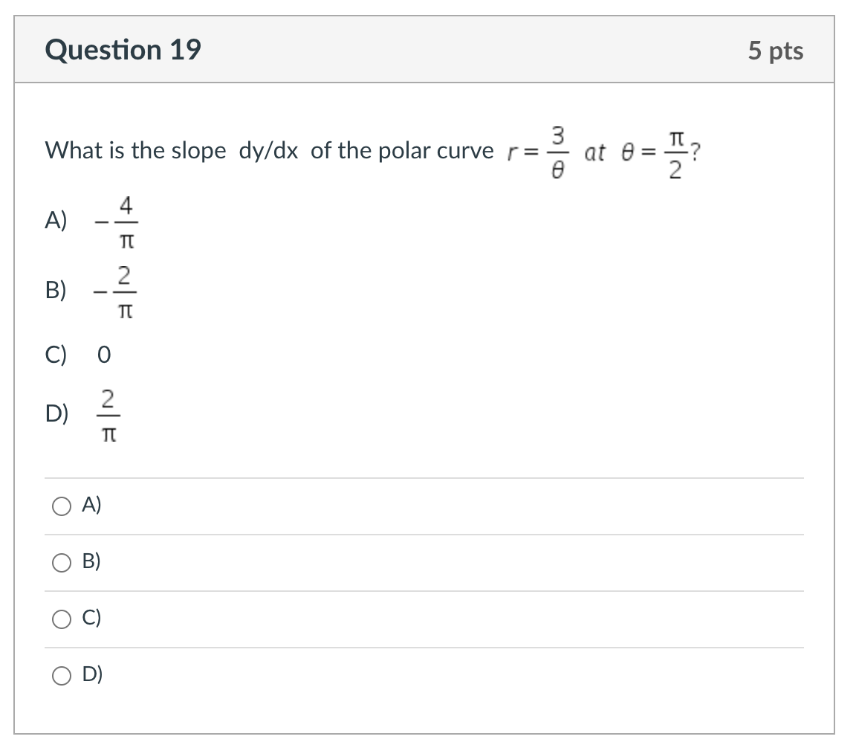Click the C) label text beside its radio button
Screen dimensions: 856x748
[x=91, y=619]
